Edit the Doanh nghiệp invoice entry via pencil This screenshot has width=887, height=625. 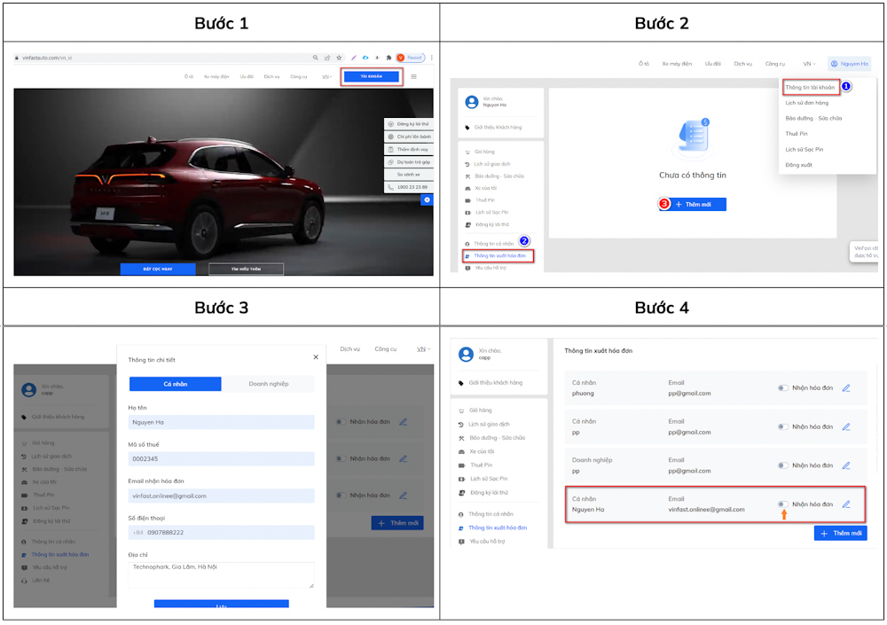[845, 465]
